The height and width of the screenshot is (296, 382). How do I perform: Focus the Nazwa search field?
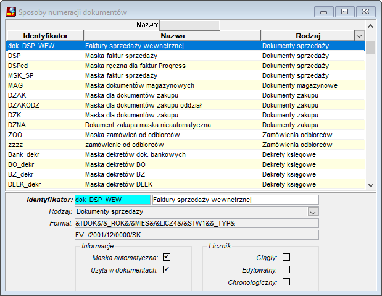coord(190,25)
